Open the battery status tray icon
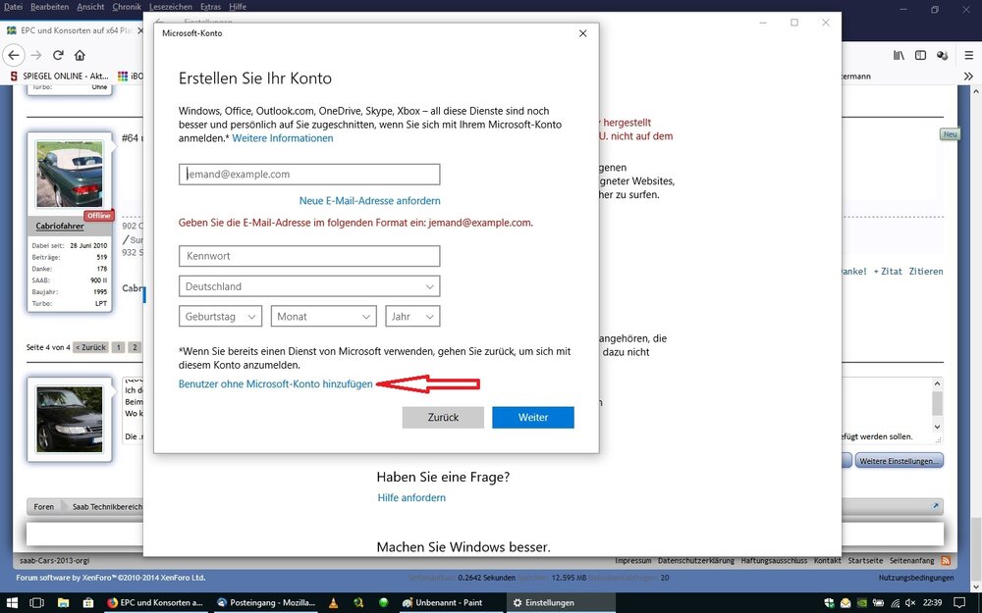This screenshot has height=613, width=982. pyautogui.click(x=879, y=603)
